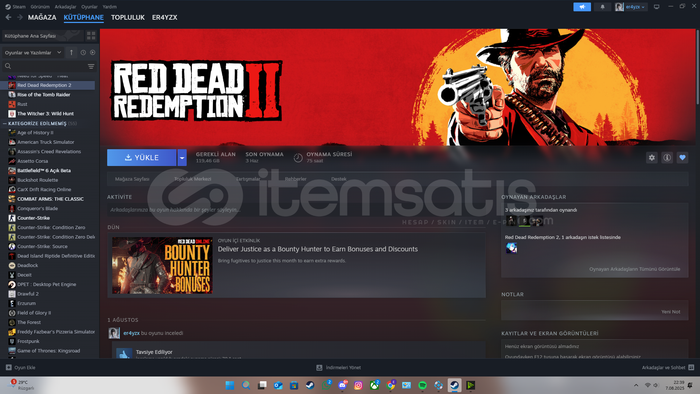This screenshot has width=700, height=394.
Task: Open Bounty Hunter Bonuses event thumbnail
Action: pyautogui.click(x=162, y=265)
